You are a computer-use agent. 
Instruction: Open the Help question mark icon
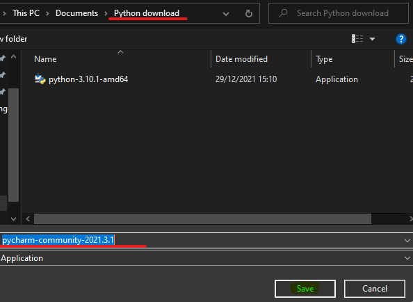401,39
